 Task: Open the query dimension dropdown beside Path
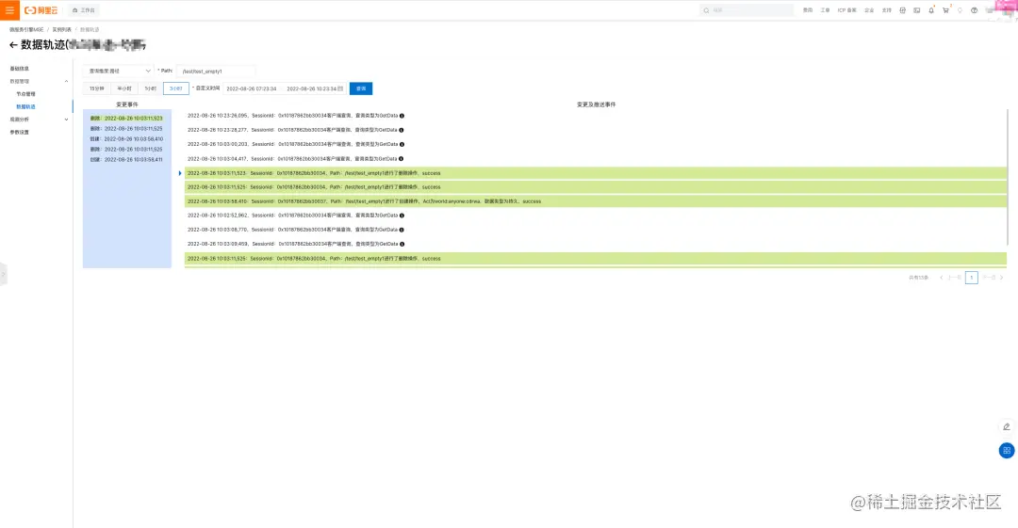(x=119, y=71)
